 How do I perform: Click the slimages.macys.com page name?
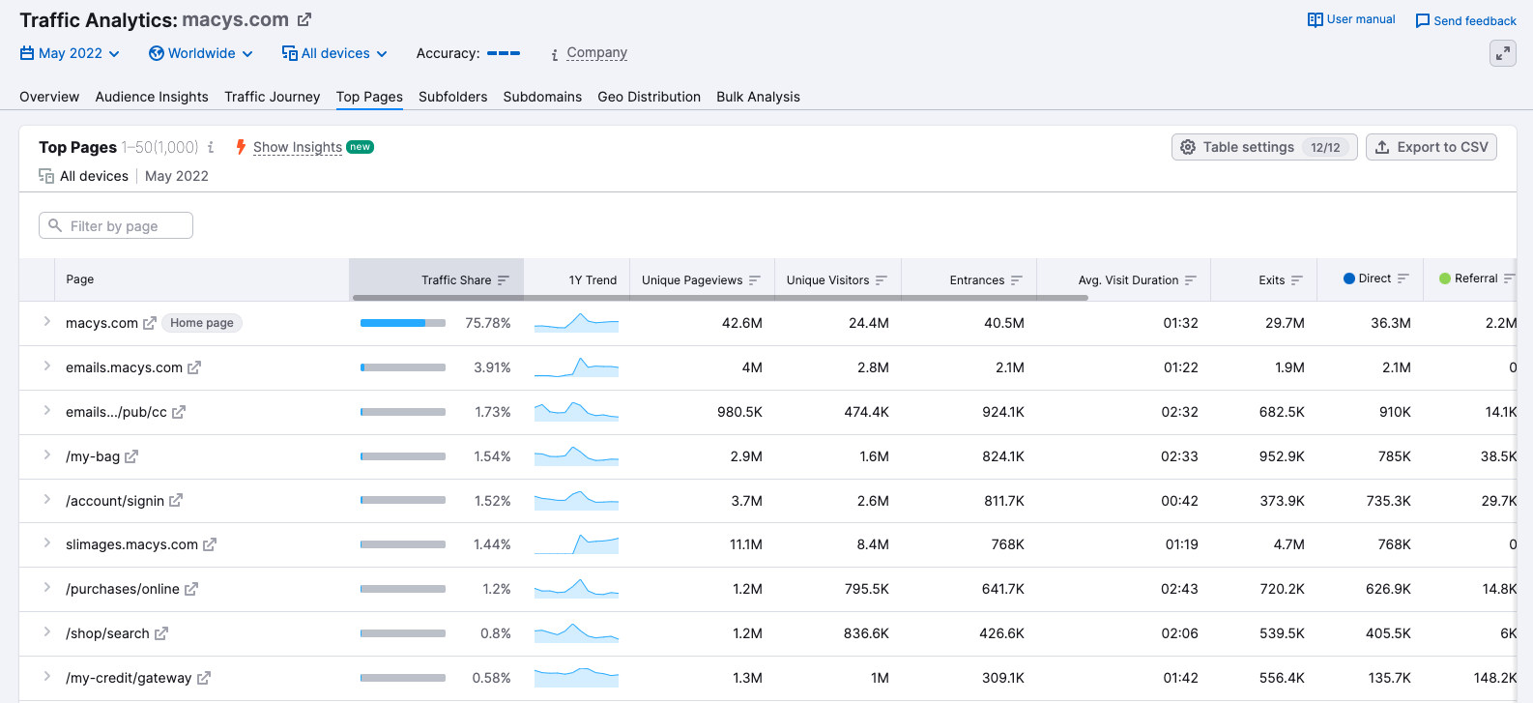131,544
